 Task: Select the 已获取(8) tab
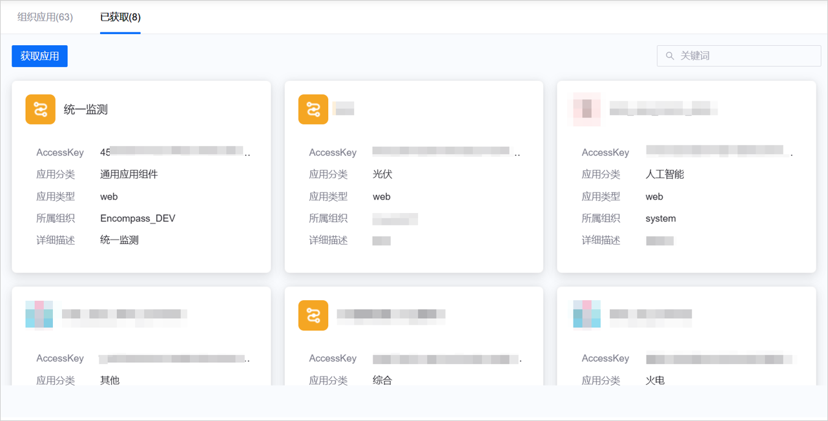tap(120, 17)
